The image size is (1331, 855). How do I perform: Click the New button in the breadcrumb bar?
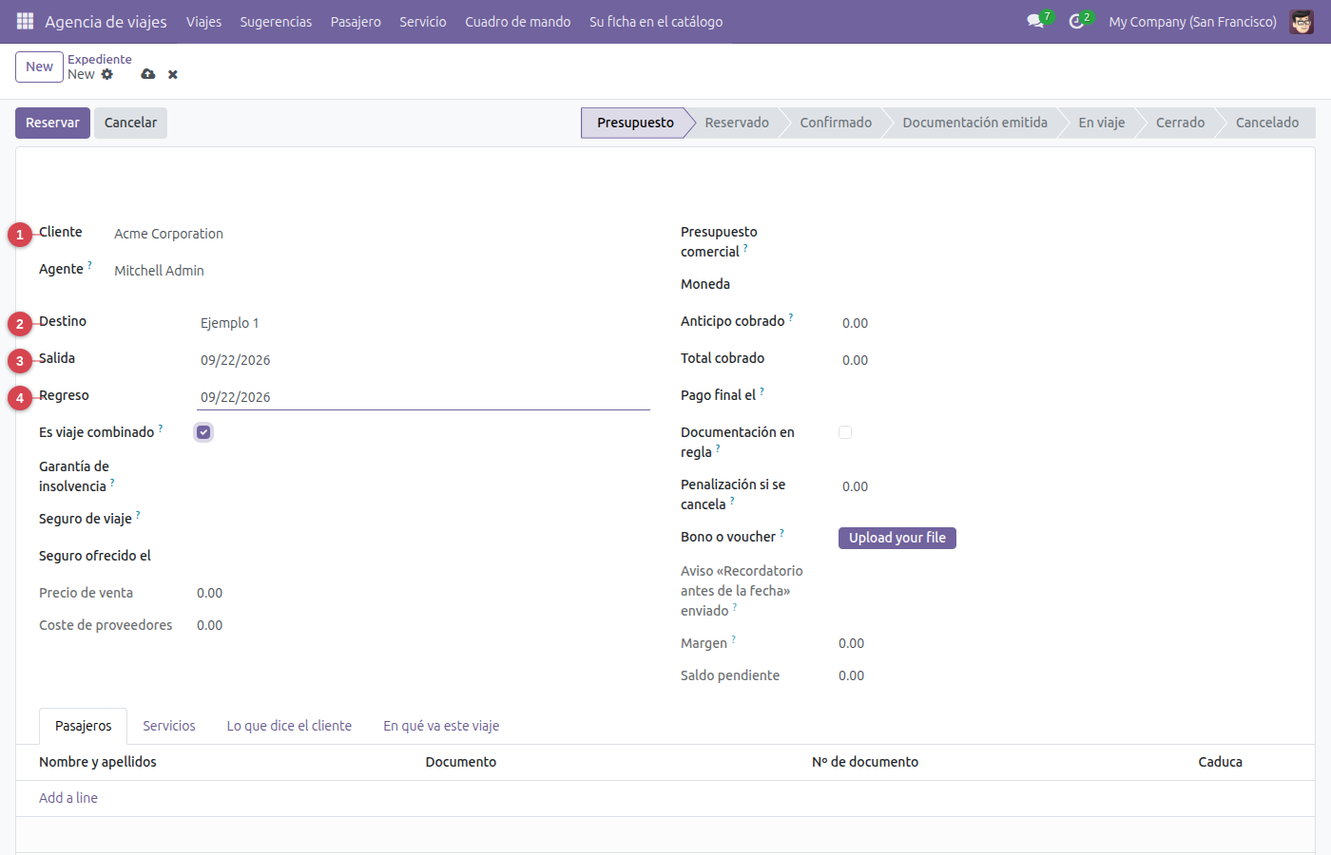pyautogui.click(x=39, y=66)
